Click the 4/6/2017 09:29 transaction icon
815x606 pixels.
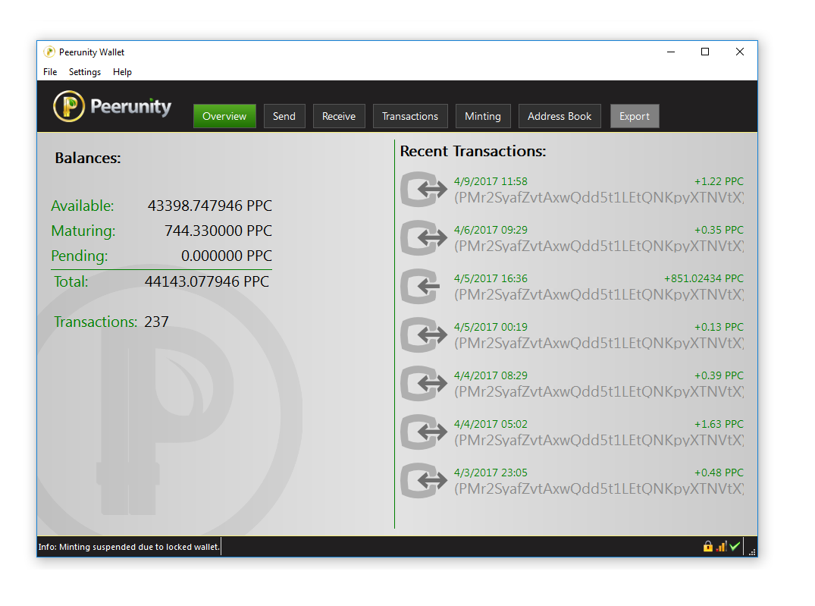click(424, 238)
